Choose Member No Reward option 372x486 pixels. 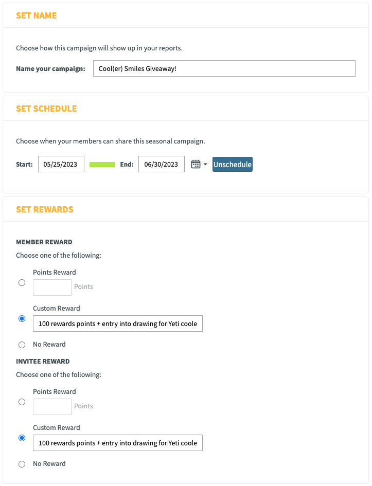(x=22, y=345)
